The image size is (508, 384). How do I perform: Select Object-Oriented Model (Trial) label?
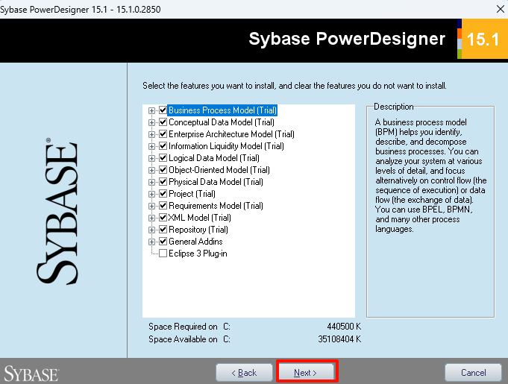pos(219,170)
